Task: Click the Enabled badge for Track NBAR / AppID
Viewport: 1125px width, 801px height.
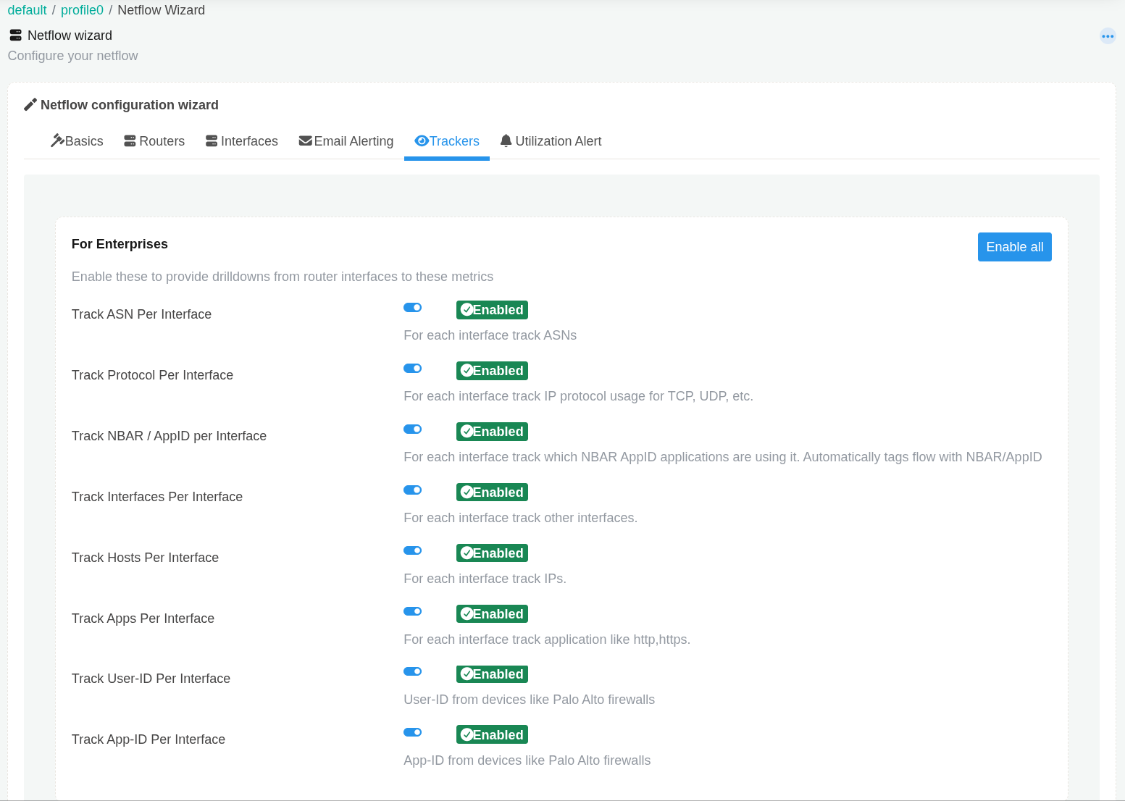Action: 492,432
